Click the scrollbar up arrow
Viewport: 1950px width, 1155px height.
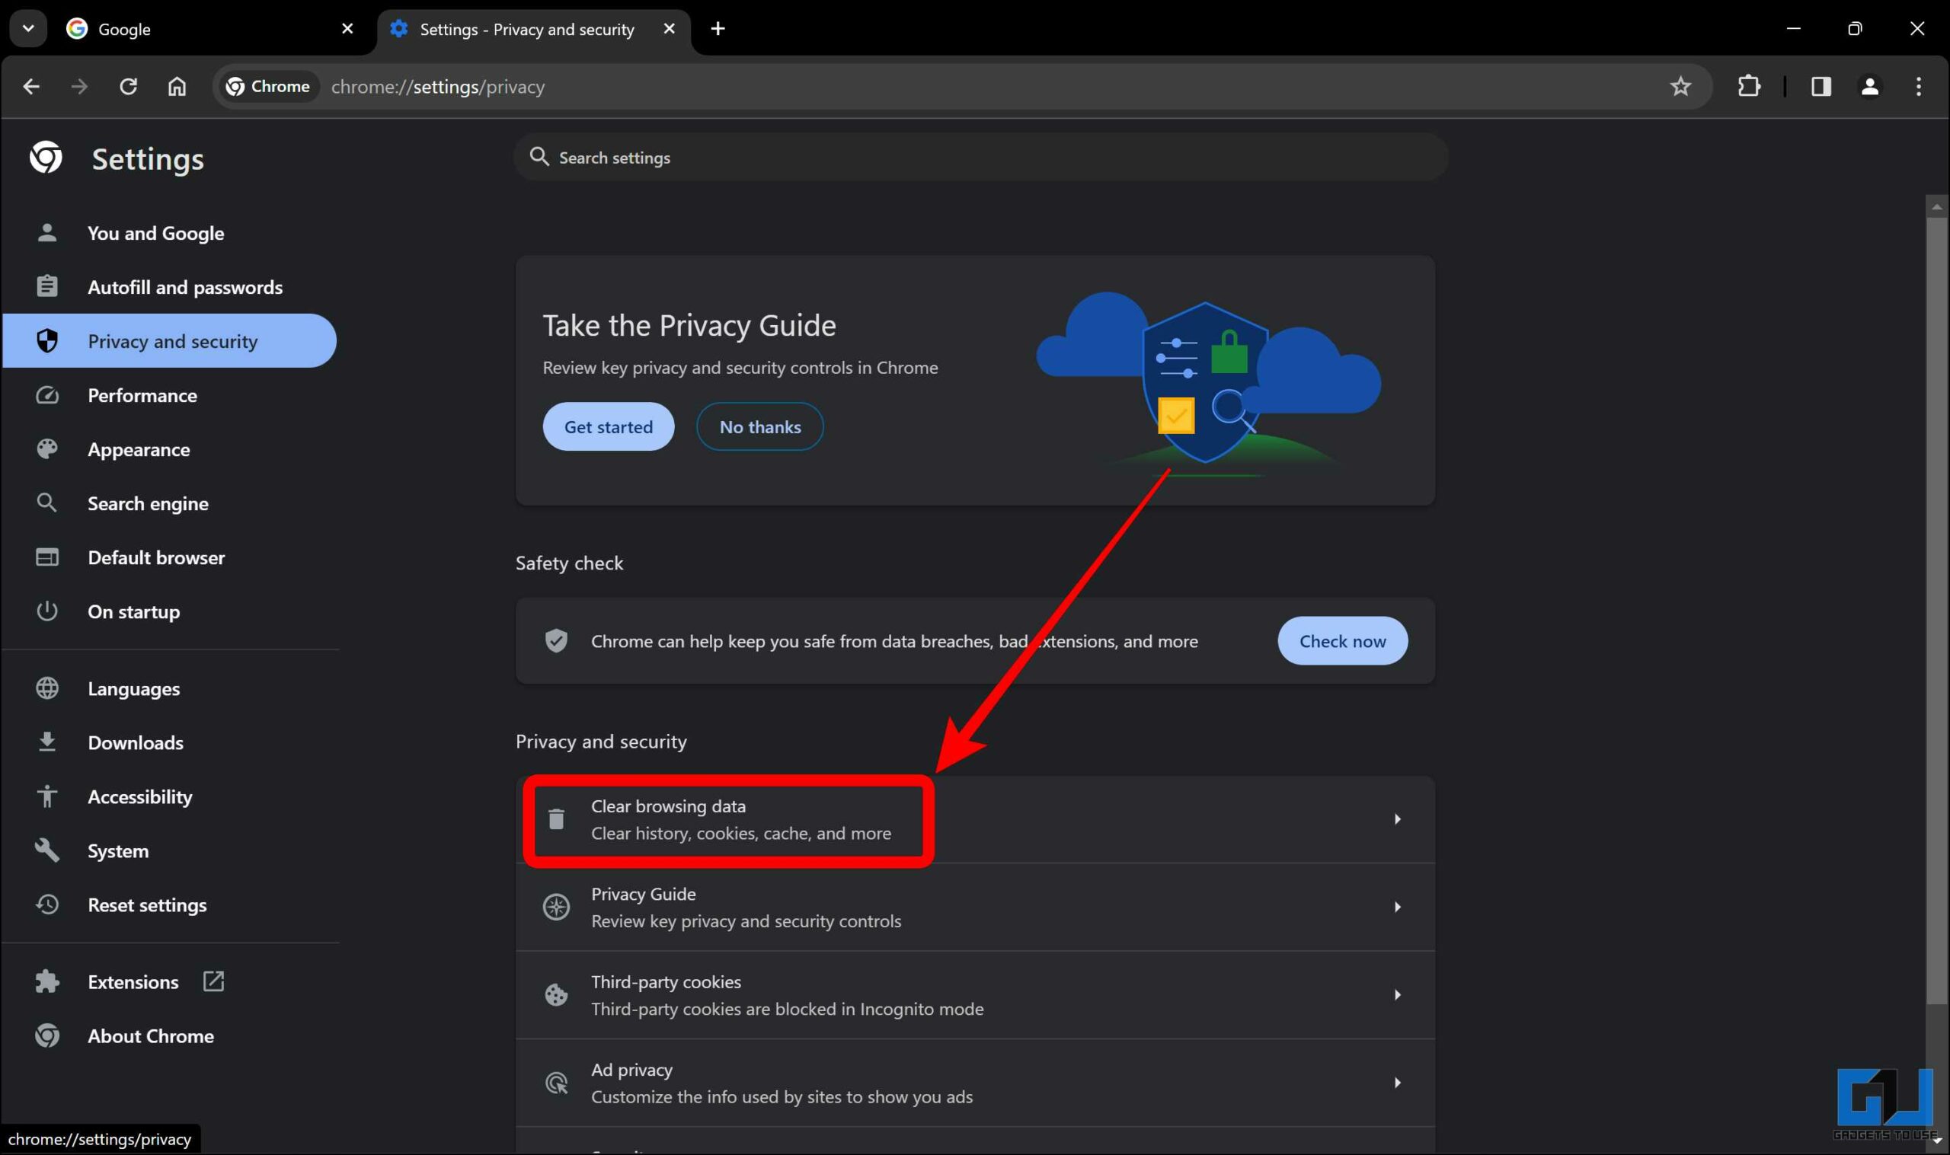click(1937, 207)
